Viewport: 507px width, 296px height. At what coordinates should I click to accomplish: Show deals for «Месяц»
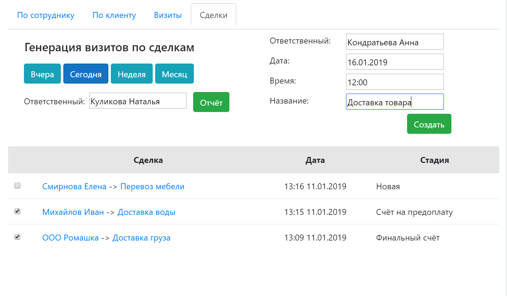(175, 74)
